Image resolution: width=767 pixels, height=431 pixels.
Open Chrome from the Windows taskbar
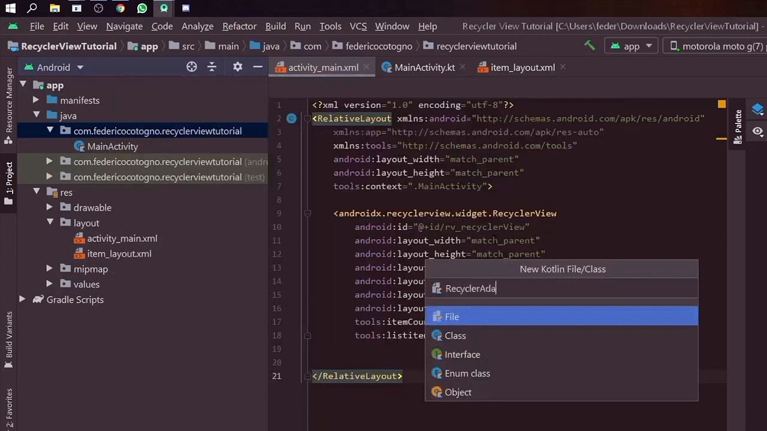120,8
